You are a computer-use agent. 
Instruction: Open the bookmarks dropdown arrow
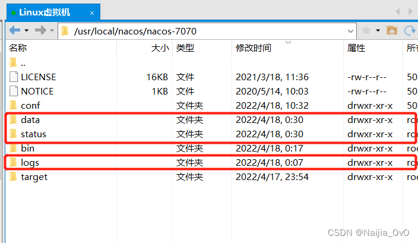point(378,30)
